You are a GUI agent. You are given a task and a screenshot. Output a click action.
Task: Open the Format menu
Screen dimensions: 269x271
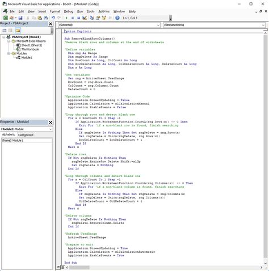55,11
